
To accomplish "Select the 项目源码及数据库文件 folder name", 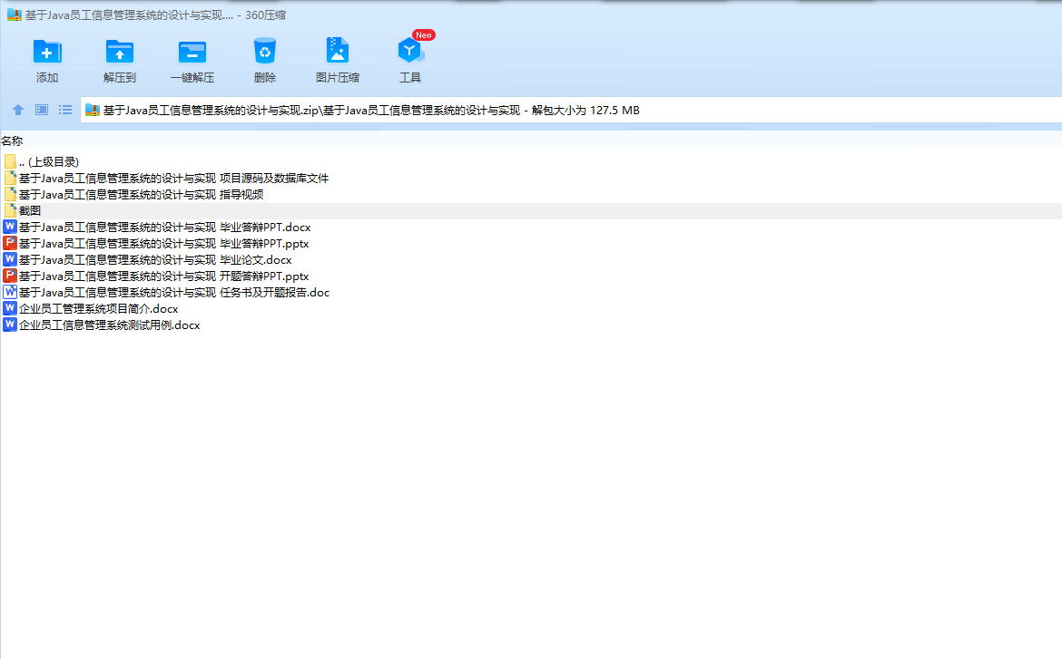I will tap(174, 178).
